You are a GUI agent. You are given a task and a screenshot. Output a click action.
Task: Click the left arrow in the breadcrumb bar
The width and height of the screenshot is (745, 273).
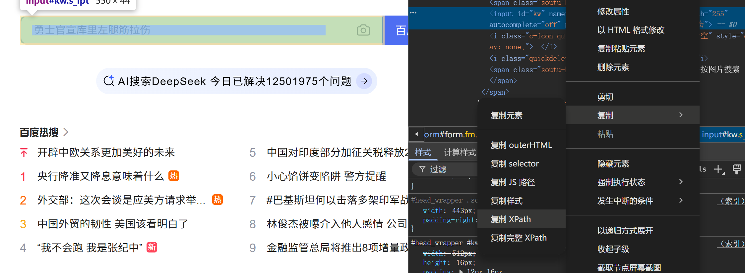416,134
